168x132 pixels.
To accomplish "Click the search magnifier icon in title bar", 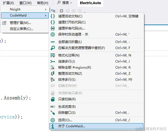I will (x=59, y=2).
